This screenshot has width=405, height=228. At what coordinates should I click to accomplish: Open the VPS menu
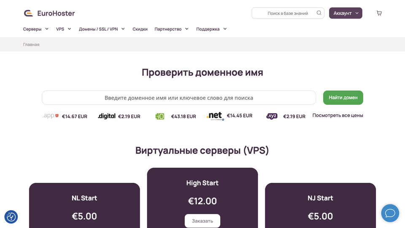point(60,29)
